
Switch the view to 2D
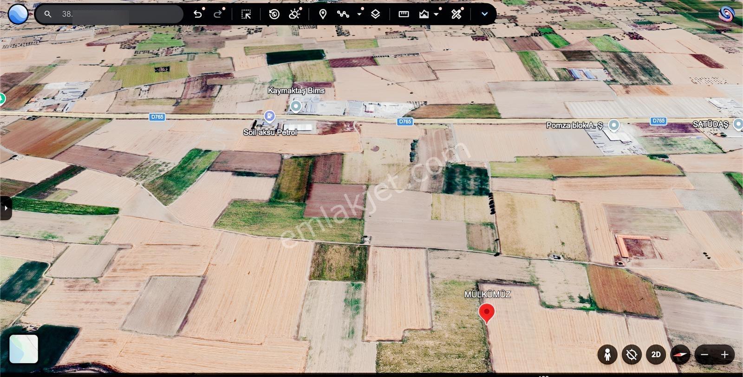pyautogui.click(x=656, y=355)
